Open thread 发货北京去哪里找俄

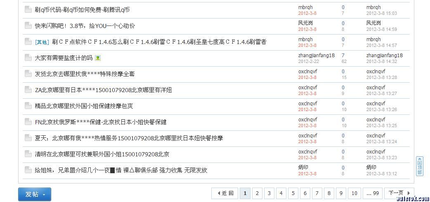85,74
